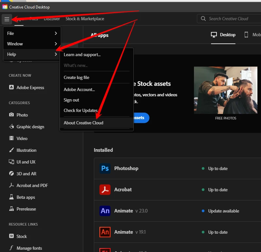Click the Manage fonts f icon
This screenshot has width=261, height=252.
click(11, 248)
